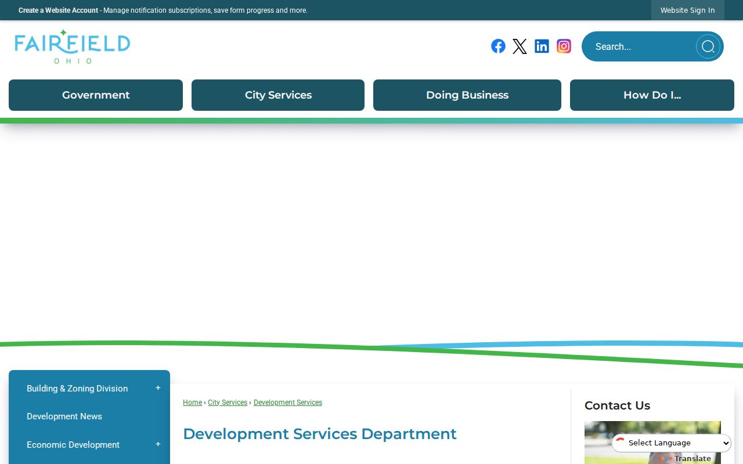743x464 pixels.
Task: Click the search magnifier icon
Action: [x=708, y=46]
